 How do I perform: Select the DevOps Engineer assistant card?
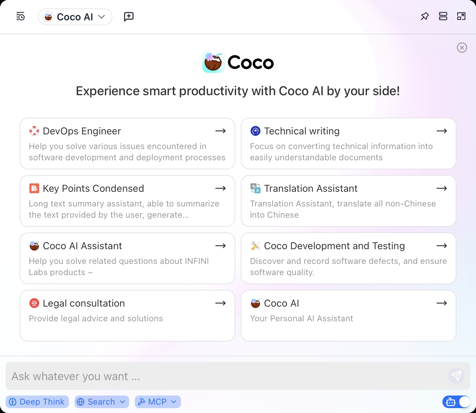pos(127,143)
